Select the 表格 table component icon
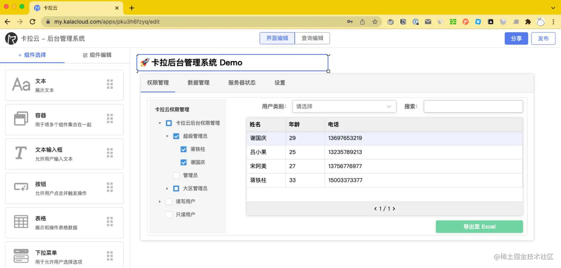561x268 pixels. click(x=21, y=221)
